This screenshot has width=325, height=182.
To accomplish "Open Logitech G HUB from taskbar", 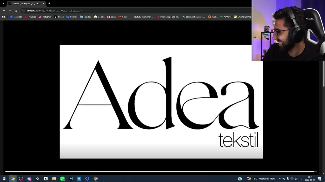I will [38, 179].
